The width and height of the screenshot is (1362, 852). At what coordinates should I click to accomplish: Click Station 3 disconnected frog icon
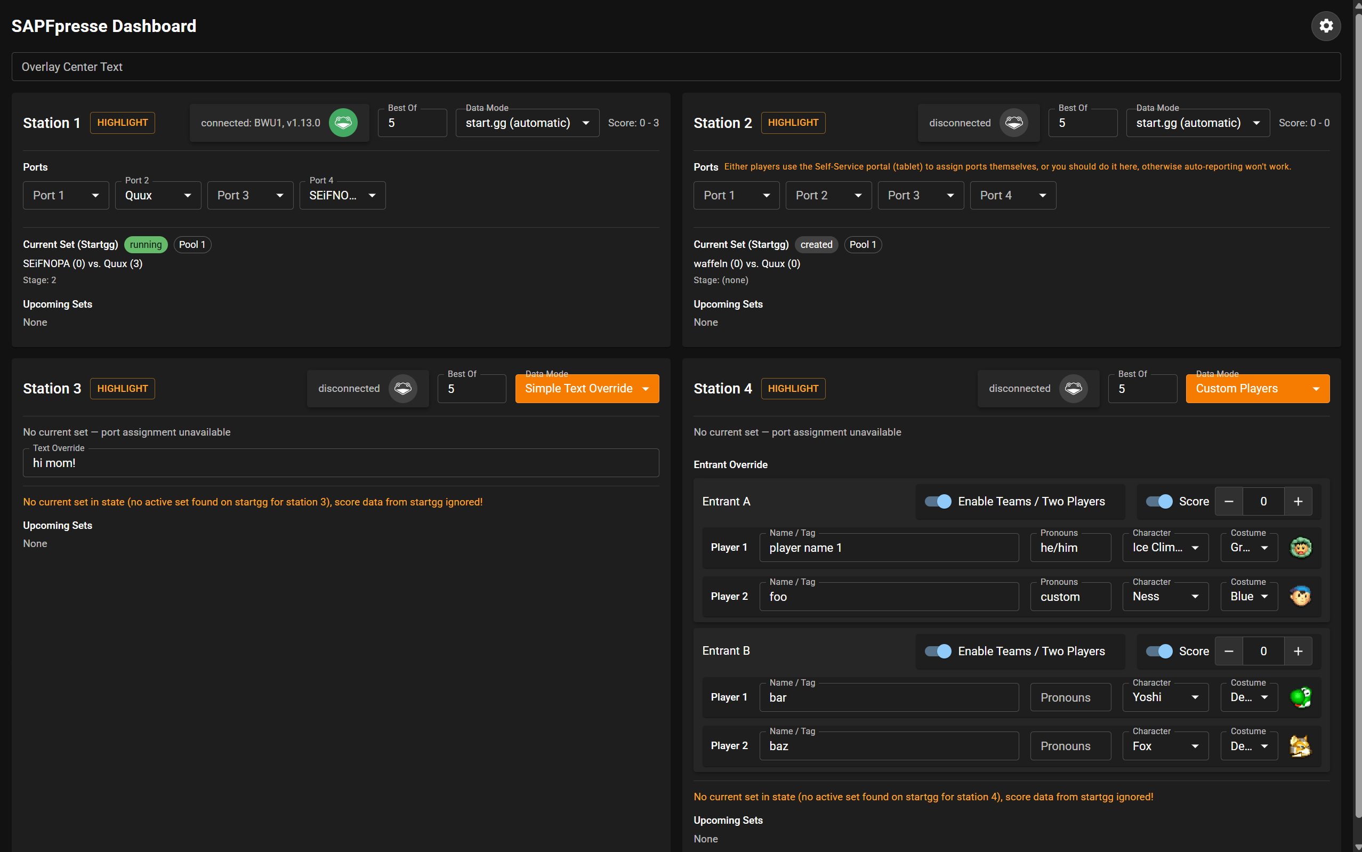pos(403,388)
